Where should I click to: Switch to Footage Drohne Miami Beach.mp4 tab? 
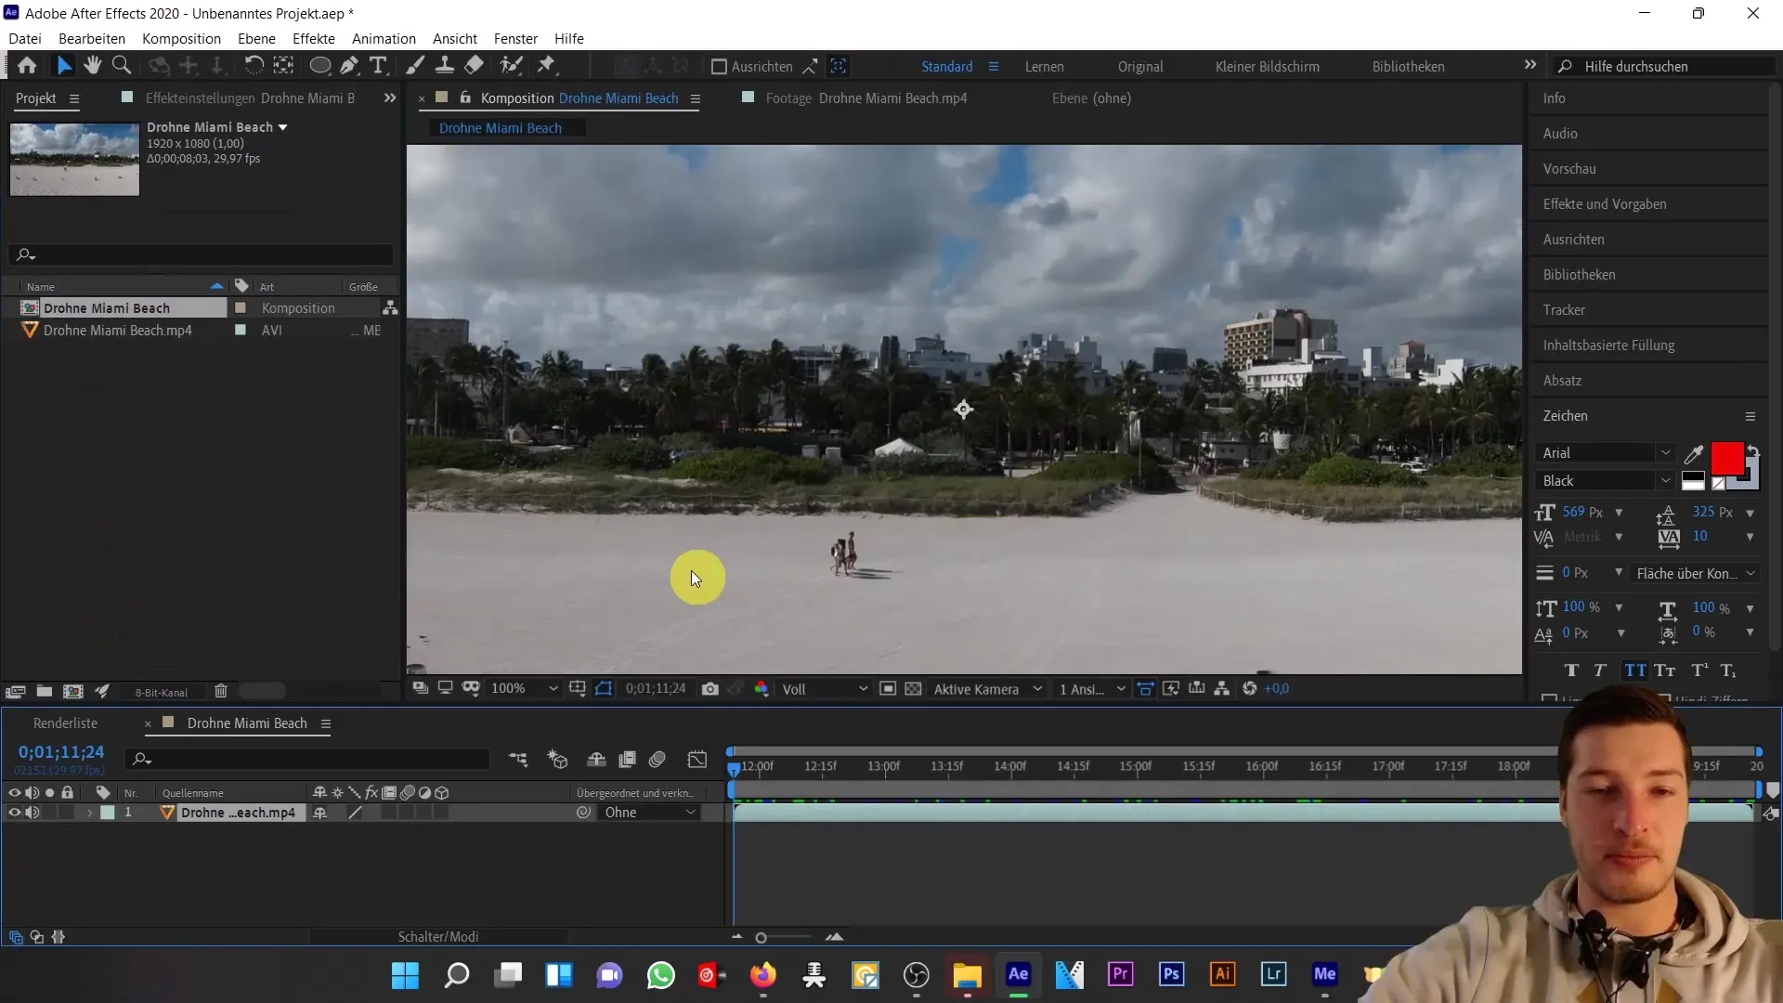point(865,98)
